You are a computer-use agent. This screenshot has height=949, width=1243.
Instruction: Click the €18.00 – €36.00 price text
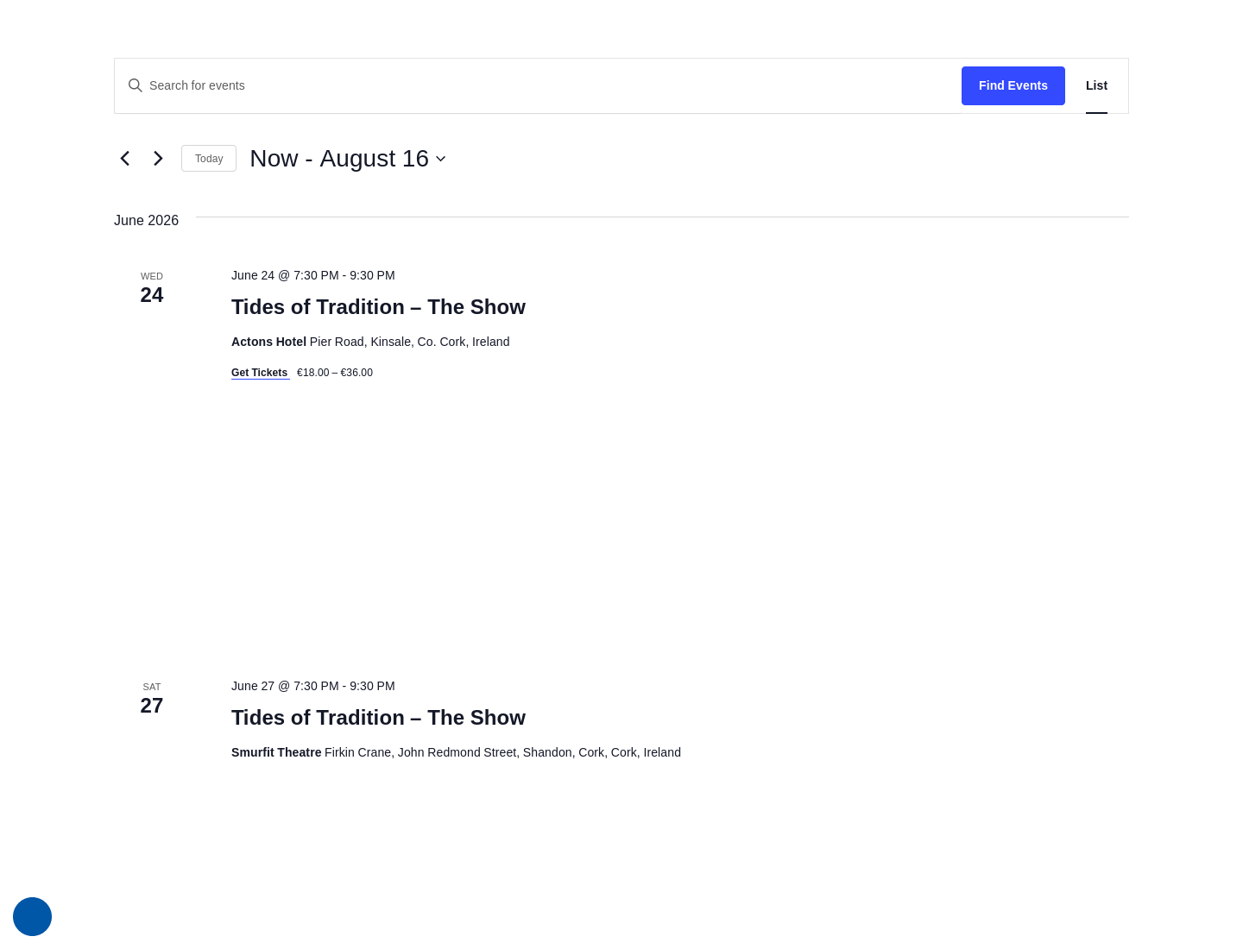(335, 373)
